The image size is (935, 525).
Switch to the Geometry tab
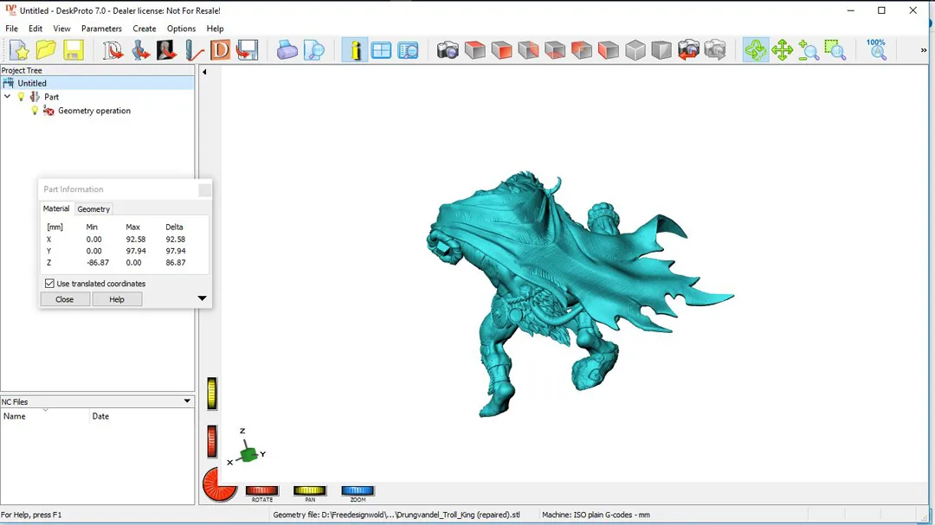pos(93,209)
